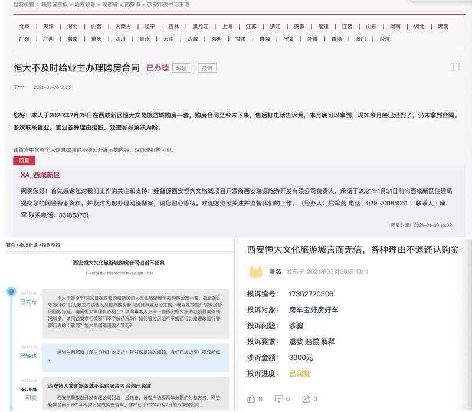Open the 河南 region
This screenshot has height=412, width=472.
(x=395, y=27)
